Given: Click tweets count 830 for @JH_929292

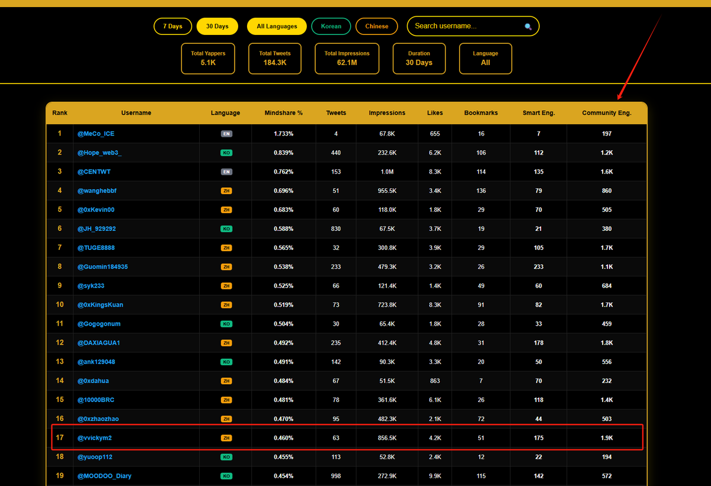Looking at the screenshot, I should (x=336, y=228).
